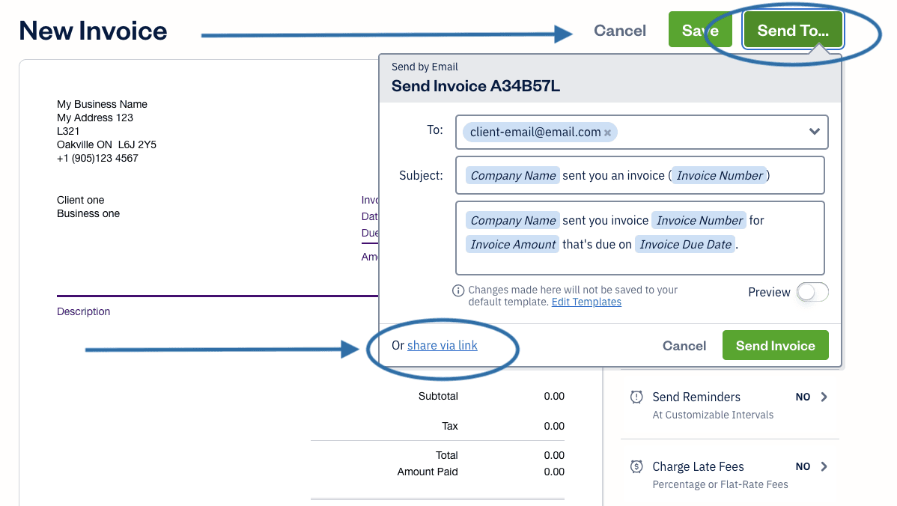Toggle the Preview switch on
Screen dimensions: 897x506
812,292
